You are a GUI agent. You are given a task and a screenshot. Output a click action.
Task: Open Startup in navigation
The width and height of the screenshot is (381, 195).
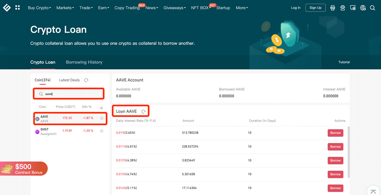click(x=223, y=8)
